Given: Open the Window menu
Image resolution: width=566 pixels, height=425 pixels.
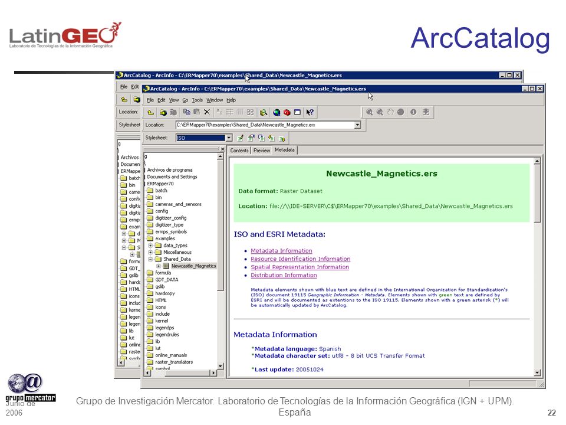Looking at the screenshot, I should [215, 100].
